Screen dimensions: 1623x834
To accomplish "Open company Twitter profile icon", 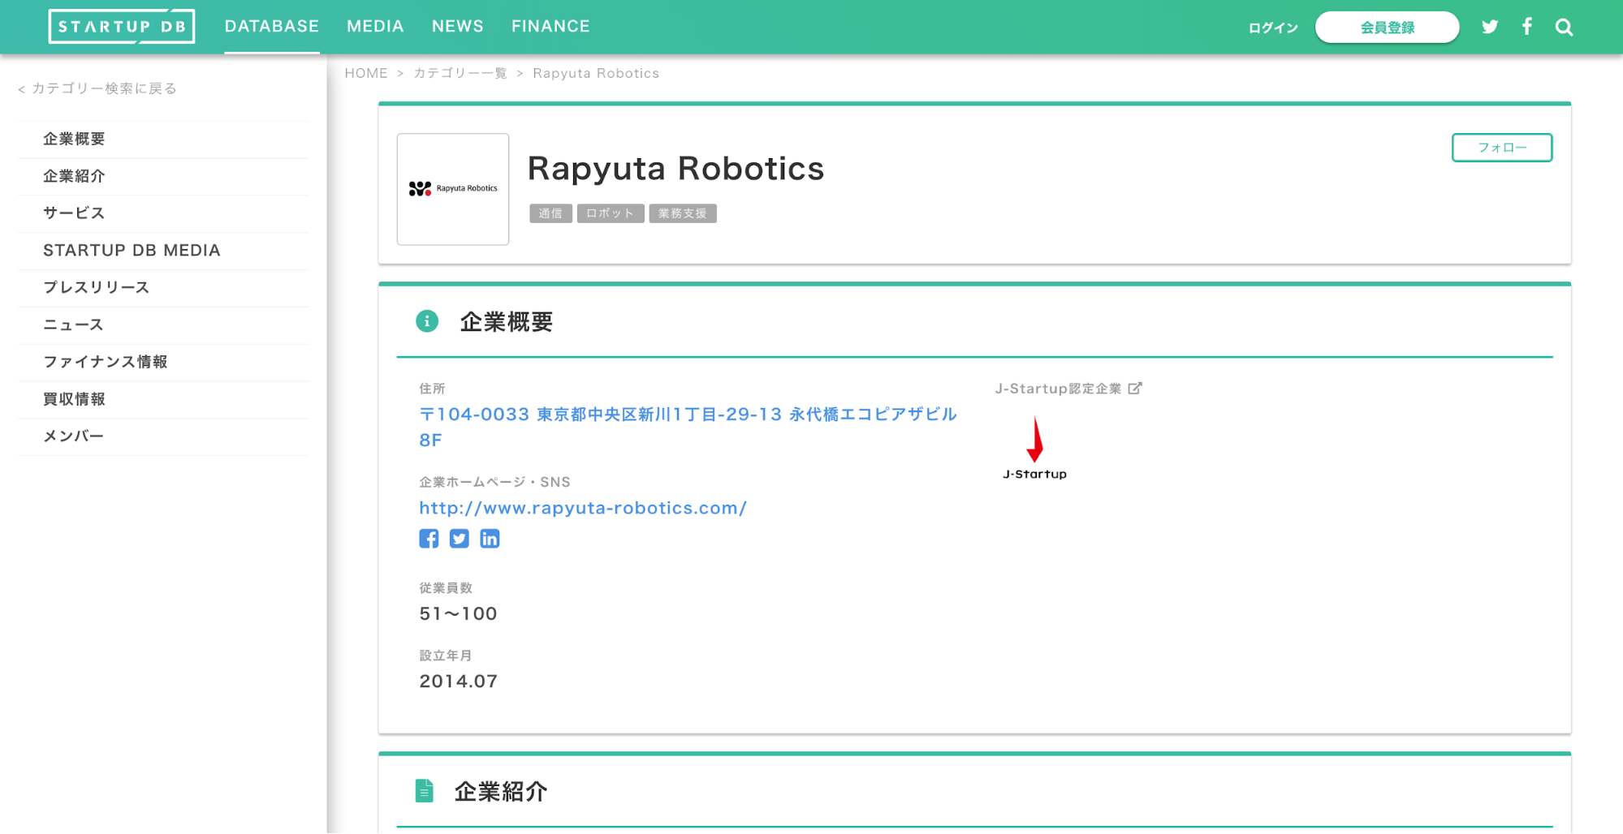I will pyautogui.click(x=460, y=539).
